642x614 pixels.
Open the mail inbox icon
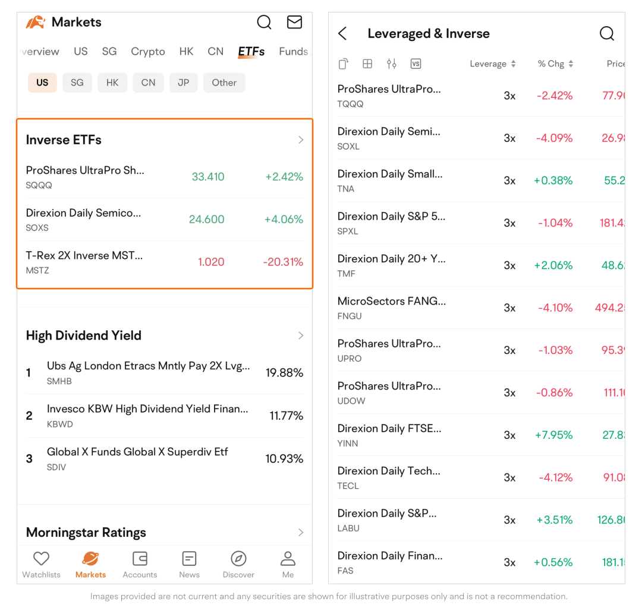tap(294, 23)
